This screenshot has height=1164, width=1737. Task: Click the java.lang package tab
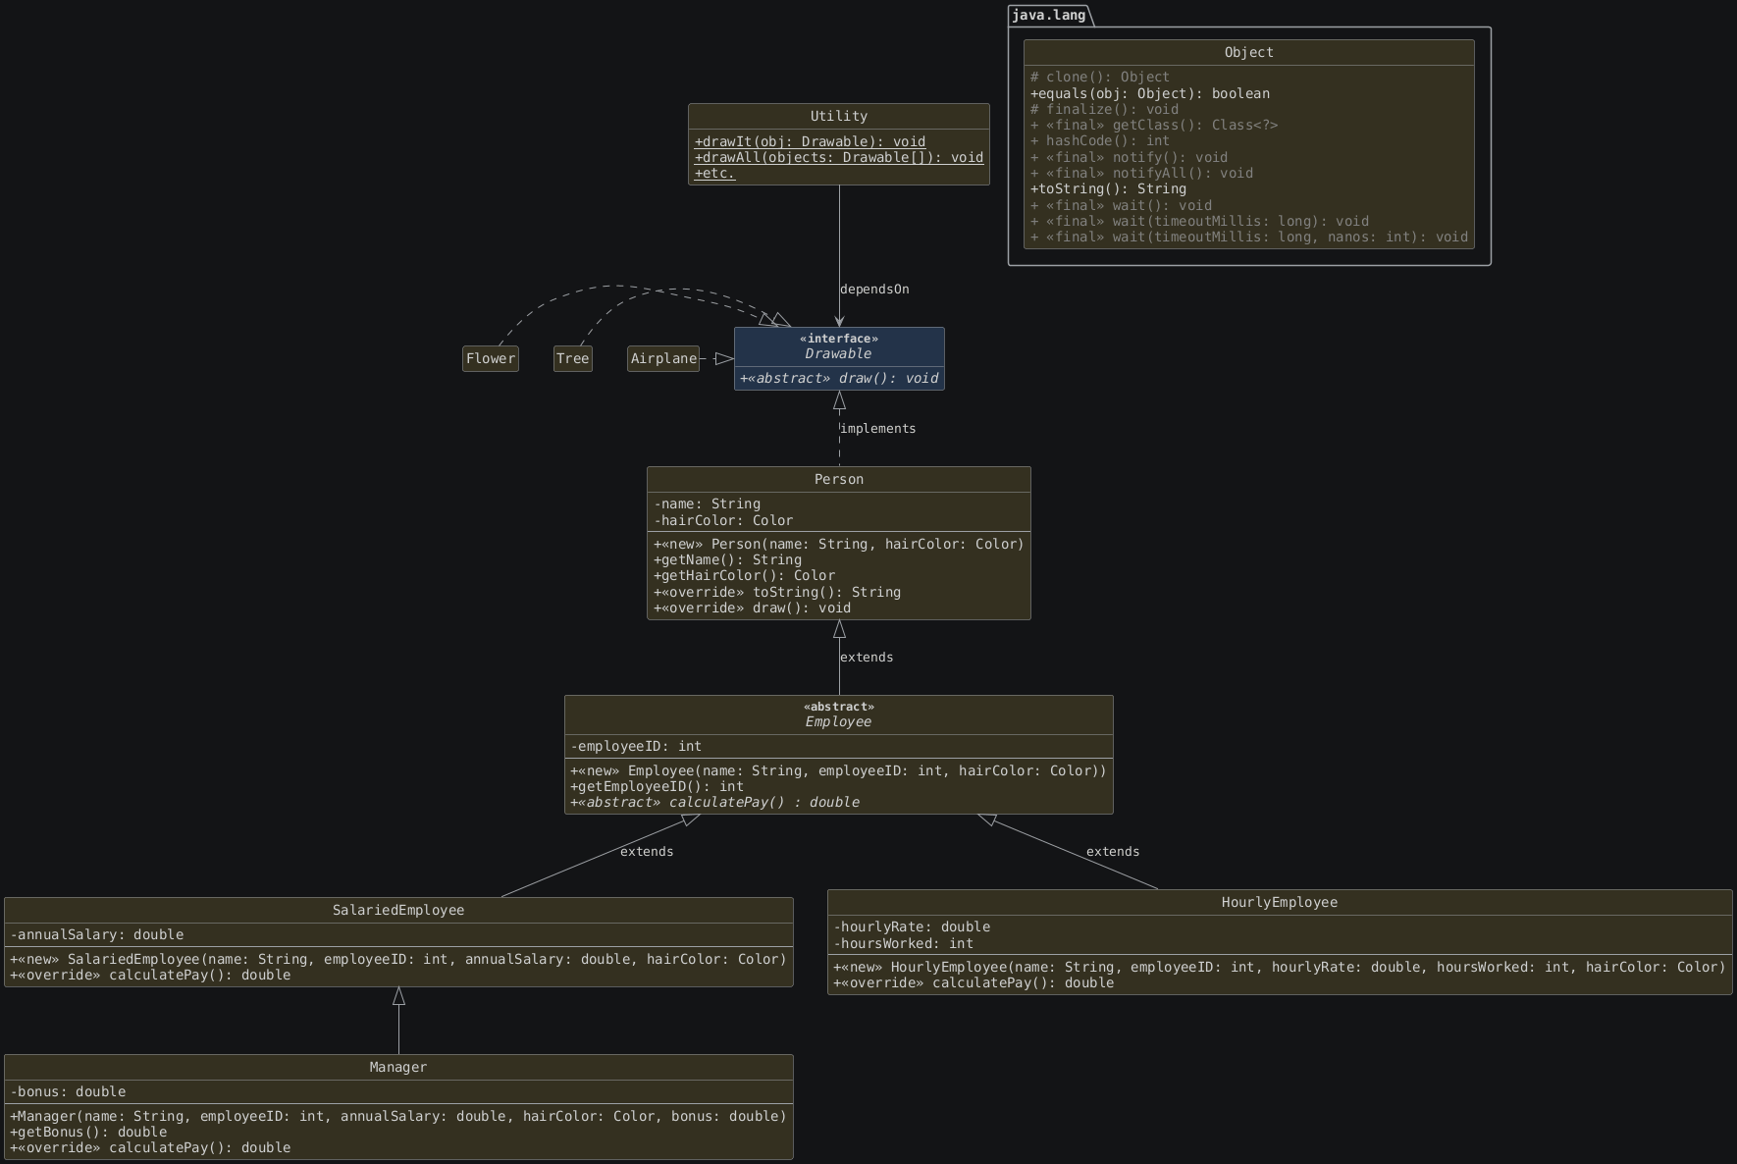point(1049,15)
